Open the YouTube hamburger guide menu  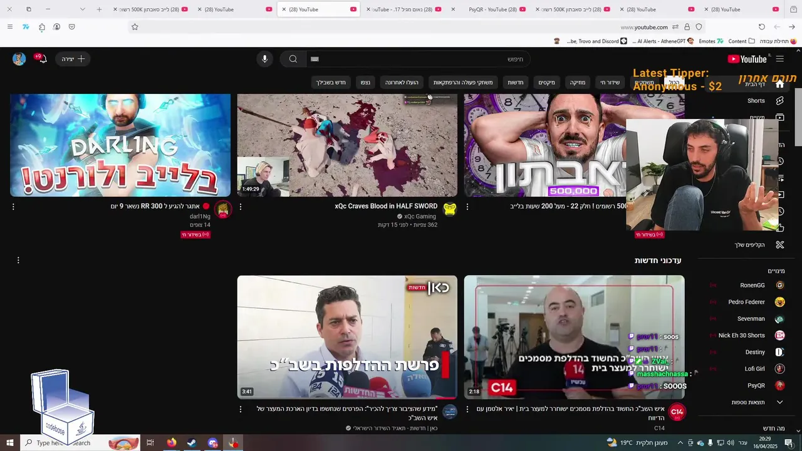tap(779, 59)
